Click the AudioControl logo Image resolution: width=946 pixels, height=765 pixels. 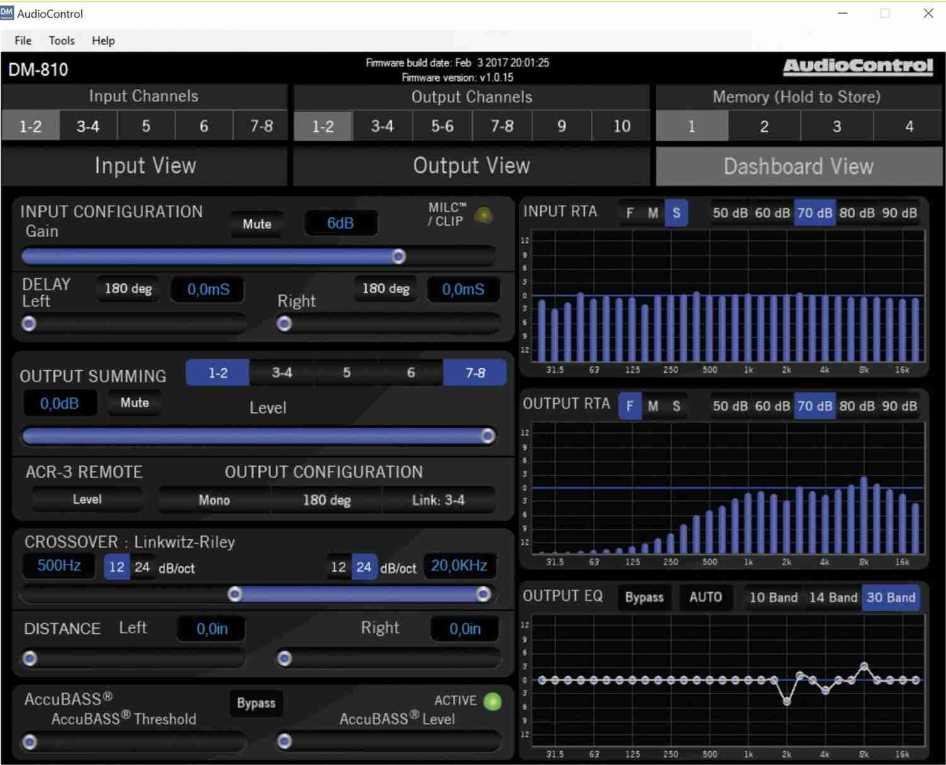(858, 66)
